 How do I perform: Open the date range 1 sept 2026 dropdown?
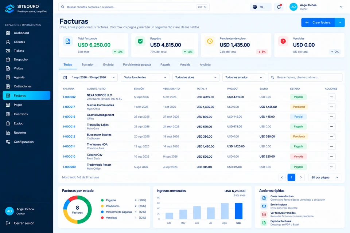coord(89,78)
